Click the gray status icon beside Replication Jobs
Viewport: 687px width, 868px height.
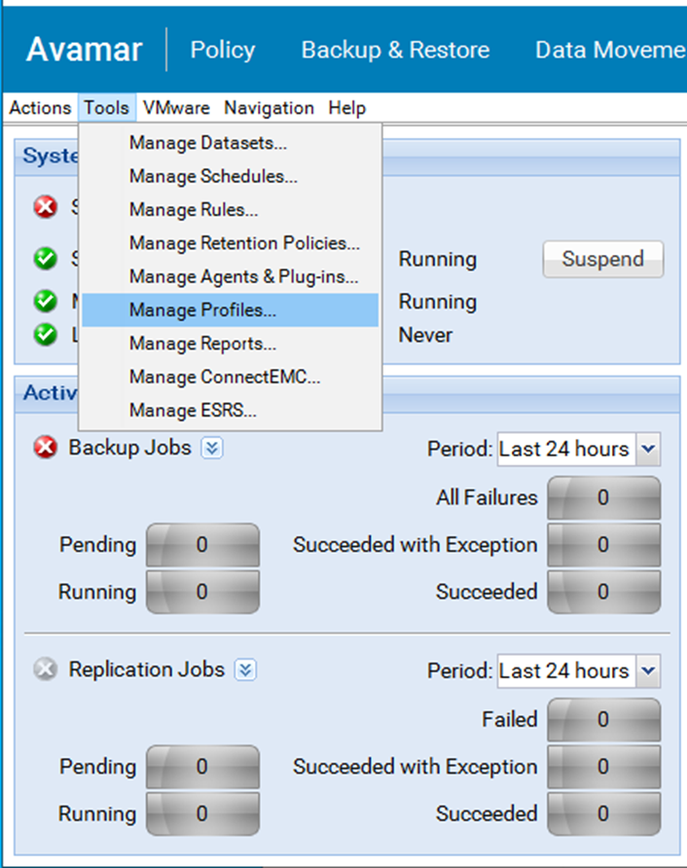point(43,669)
